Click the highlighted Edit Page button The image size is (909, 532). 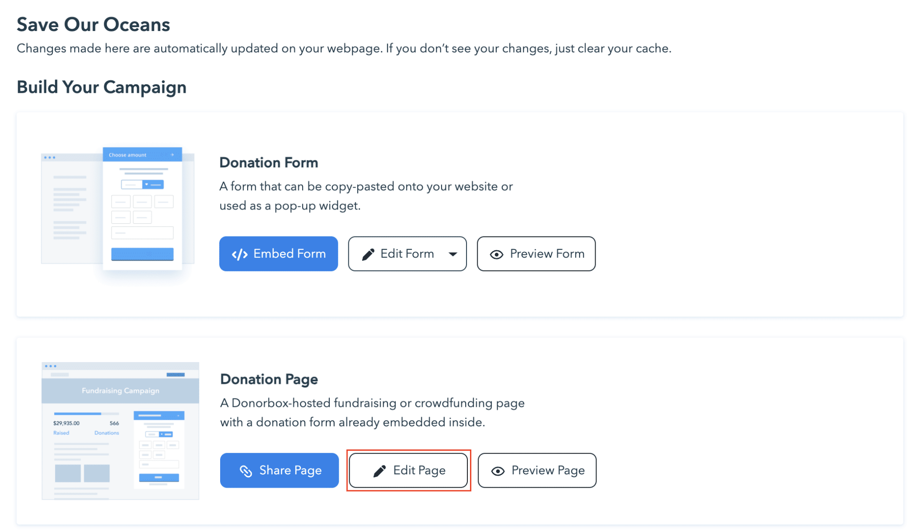tap(408, 470)
